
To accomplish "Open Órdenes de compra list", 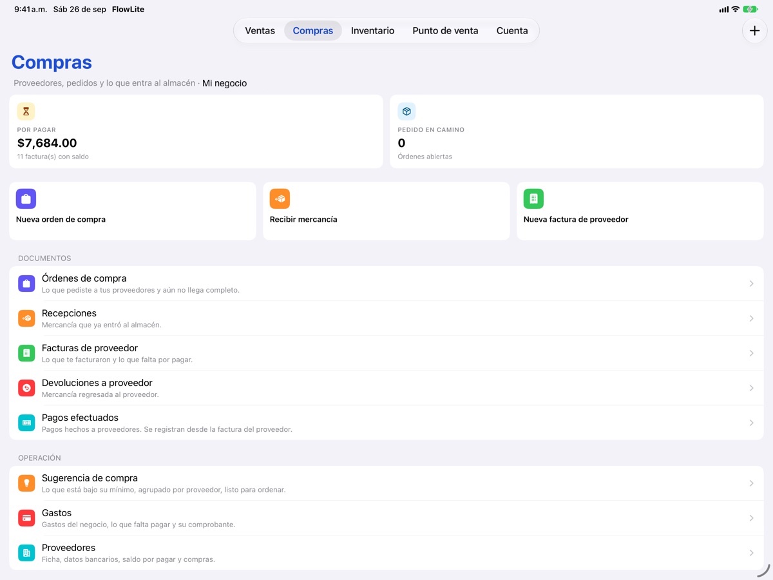I will 386,284.
